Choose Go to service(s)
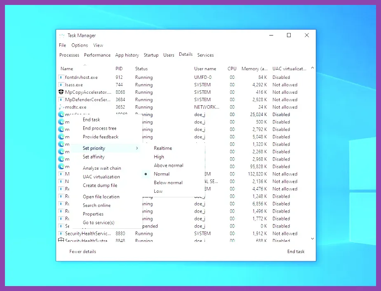The width and height of the screenshot is (381, 291). (99, 222)
